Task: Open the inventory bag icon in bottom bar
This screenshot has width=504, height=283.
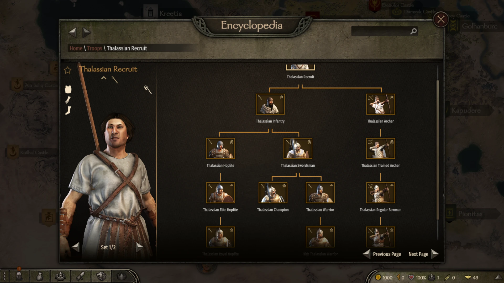Action: [39, 276]
